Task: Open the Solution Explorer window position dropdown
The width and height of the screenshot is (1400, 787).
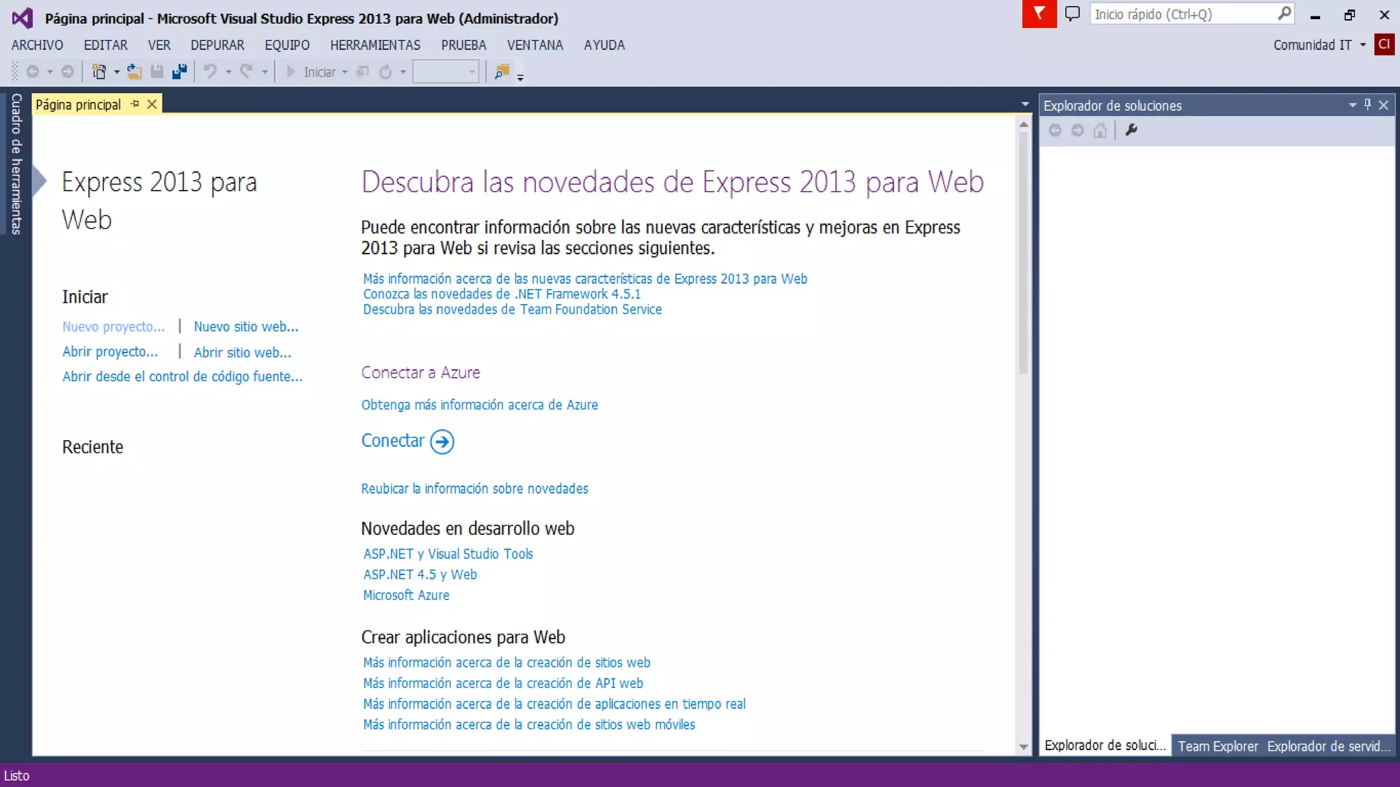Action: point(1352,105)
